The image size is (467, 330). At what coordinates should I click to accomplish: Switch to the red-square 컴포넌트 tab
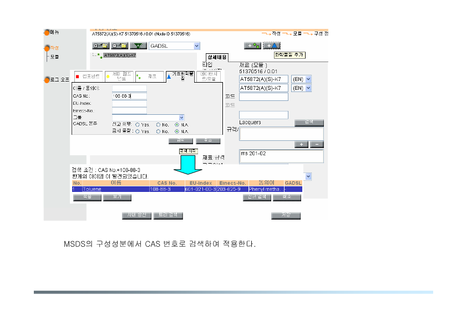click(88, 77)
